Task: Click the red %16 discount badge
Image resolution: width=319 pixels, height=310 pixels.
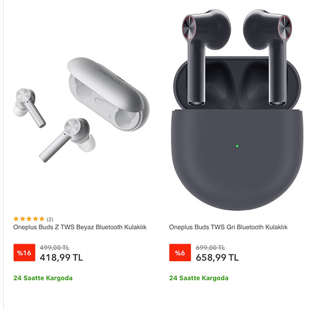Action: [24, 253]
